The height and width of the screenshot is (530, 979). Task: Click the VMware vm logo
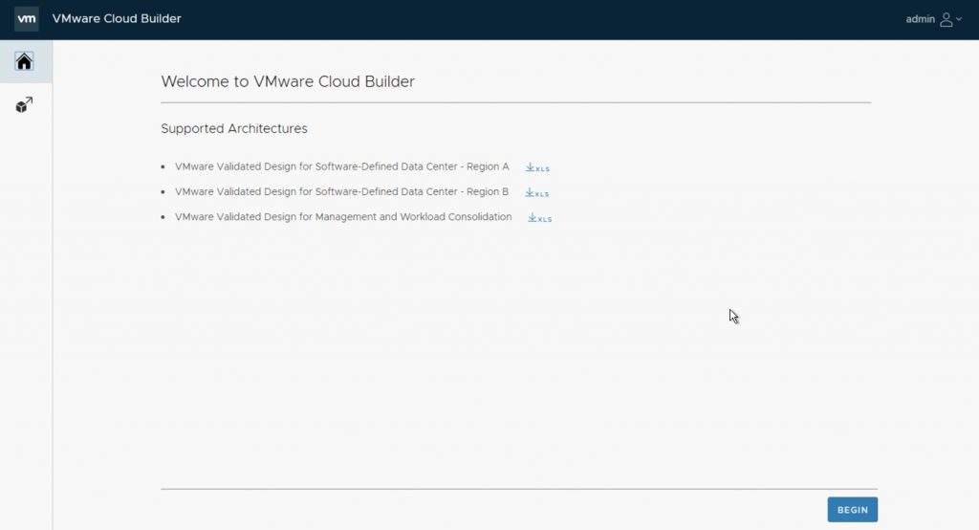pyautogui.click(x=26, y=19)
